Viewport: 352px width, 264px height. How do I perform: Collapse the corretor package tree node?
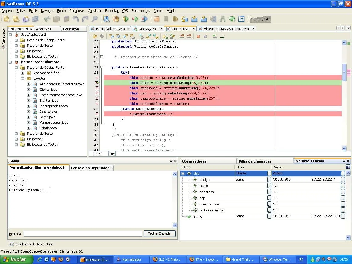tap(22, 79)
